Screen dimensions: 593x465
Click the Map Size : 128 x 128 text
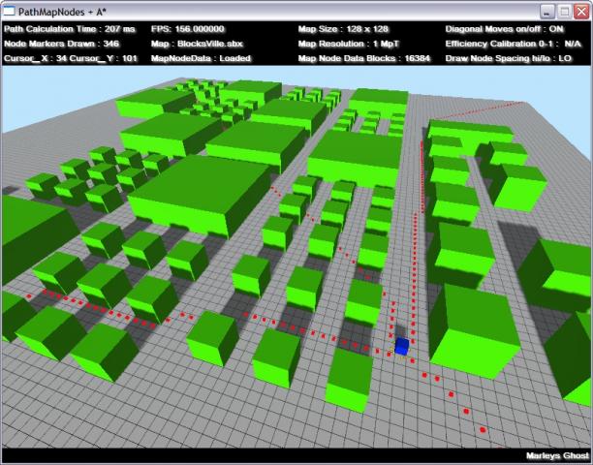(x=343, y=29)
